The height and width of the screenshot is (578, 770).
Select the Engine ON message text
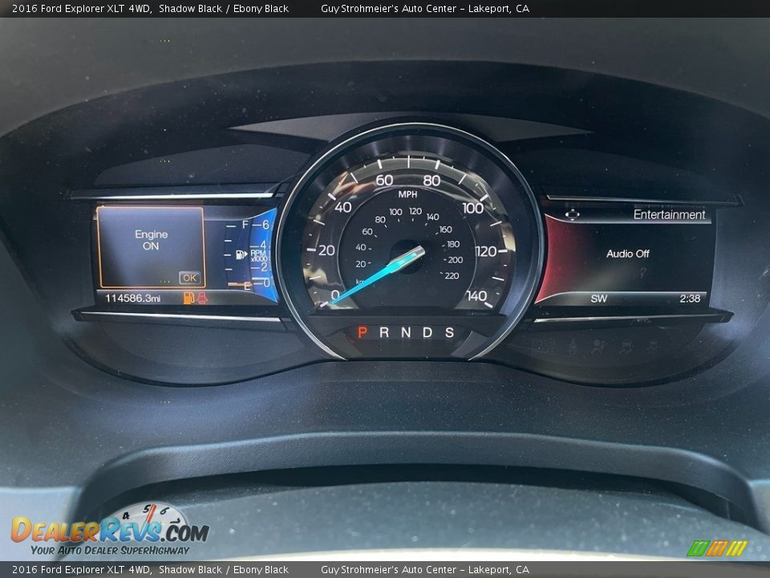coord(152,240)
